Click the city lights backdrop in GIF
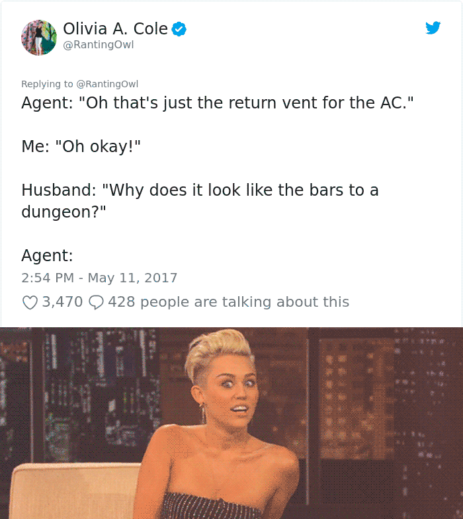The width and height of the screenshot is (463, 519). pyautogui.click(x=381, y=397)
